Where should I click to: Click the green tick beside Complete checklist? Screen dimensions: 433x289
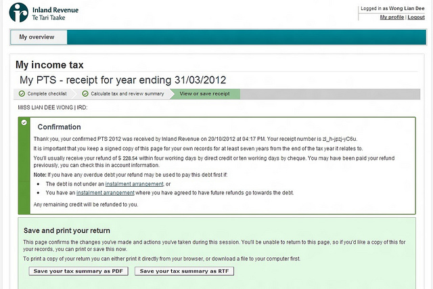coord(22,93)
